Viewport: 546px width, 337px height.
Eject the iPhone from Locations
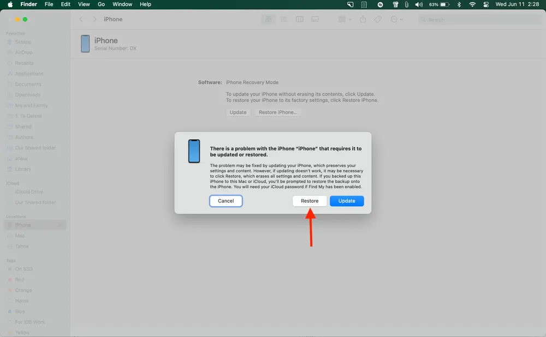pos(60,225)
